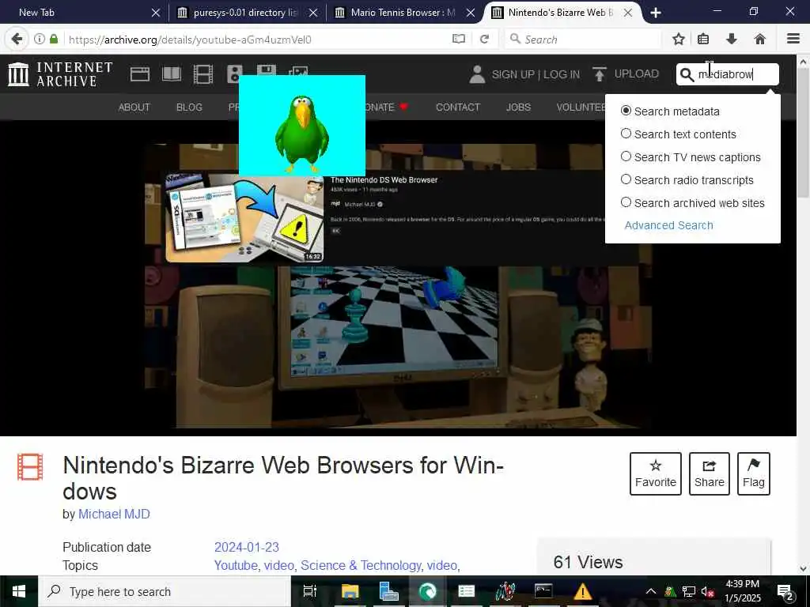Open publication date 2024-01-23 link
This screenshot has width=810, height=607.
[x=247, y=547]
